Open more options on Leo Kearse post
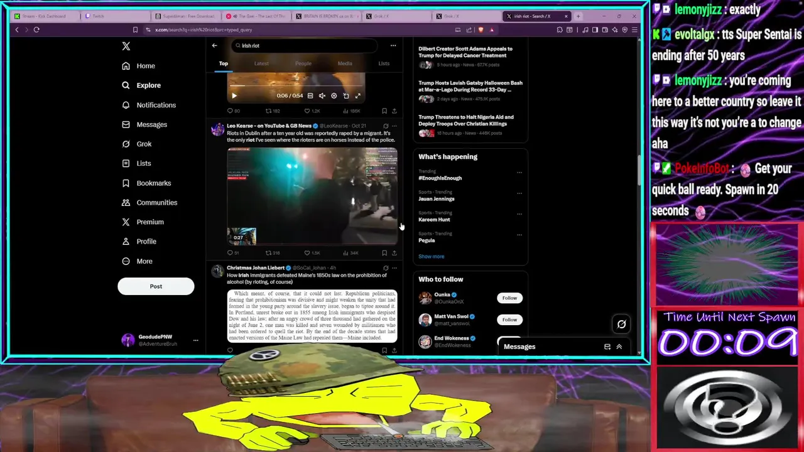The height and width of the screenshot is (452, 804). (394, 126)
